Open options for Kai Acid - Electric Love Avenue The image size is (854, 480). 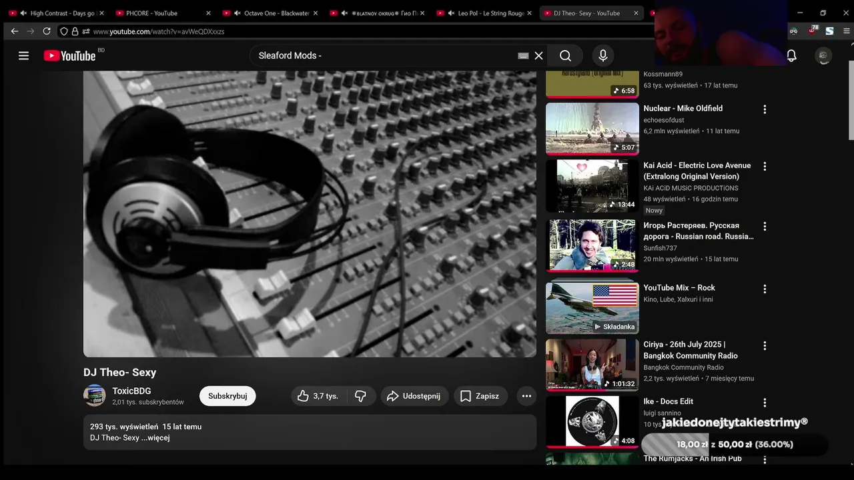click(x=765, y=166)
